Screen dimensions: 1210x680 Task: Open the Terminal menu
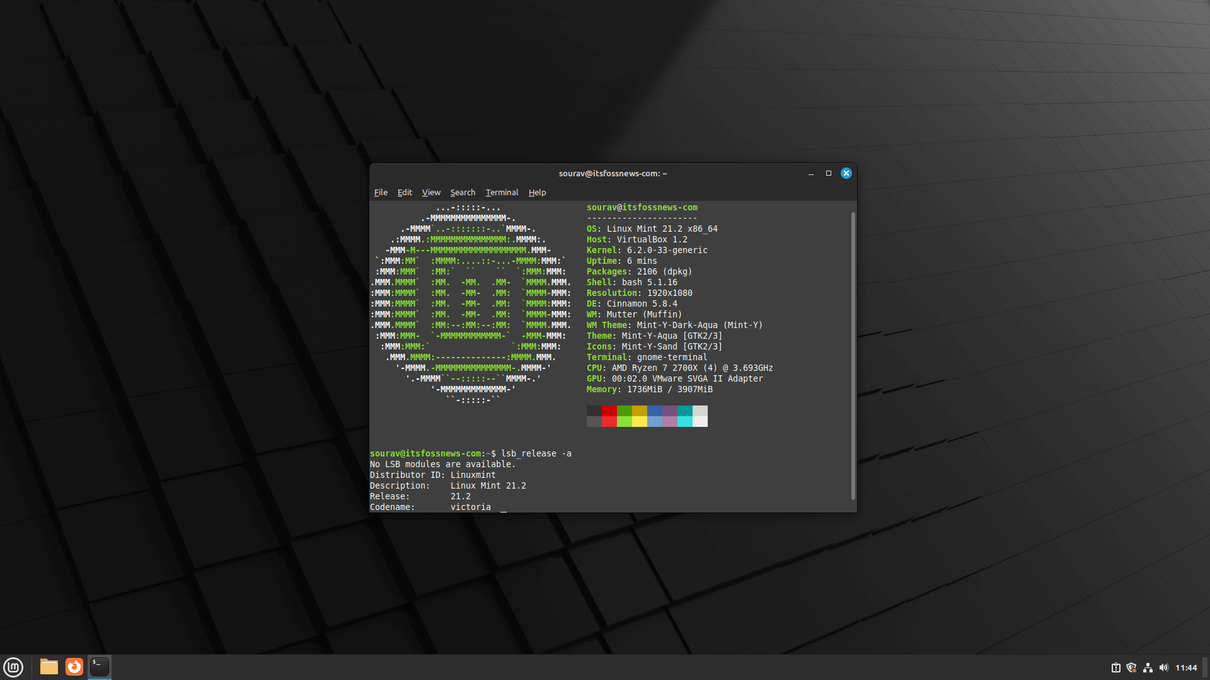502,192
